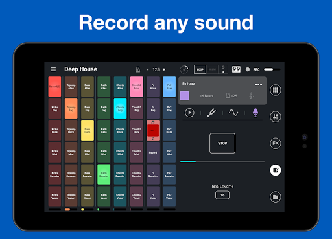Toggle the metronome icon
Image resolution: width=332 pixels, height=239 pixels.
click(x=137, y=69)
